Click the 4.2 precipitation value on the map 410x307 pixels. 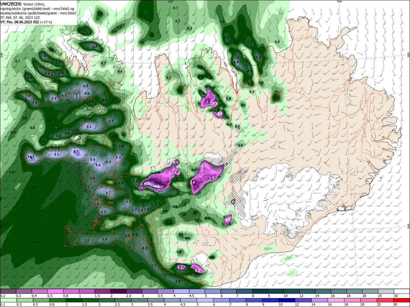pyautogui.click(x=103, y=212)
